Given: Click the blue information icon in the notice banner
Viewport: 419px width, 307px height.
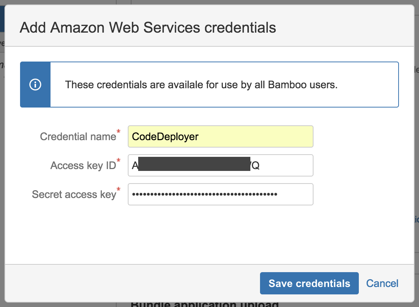Looking at the screenshot, I should 35,84.
